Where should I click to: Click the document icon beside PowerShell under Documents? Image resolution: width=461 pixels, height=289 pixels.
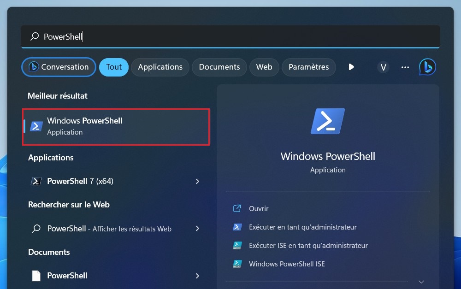(35, 275)
